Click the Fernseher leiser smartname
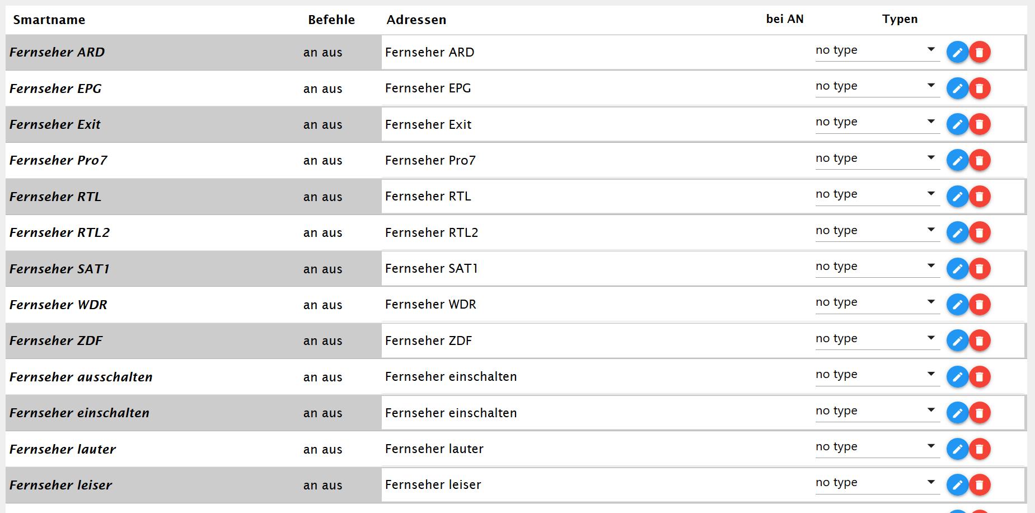 pos(60,485)
